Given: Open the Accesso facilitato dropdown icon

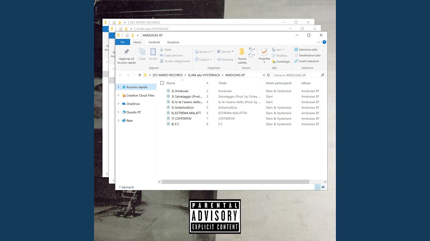Looking at the screenshot, I should pos(252,55).
